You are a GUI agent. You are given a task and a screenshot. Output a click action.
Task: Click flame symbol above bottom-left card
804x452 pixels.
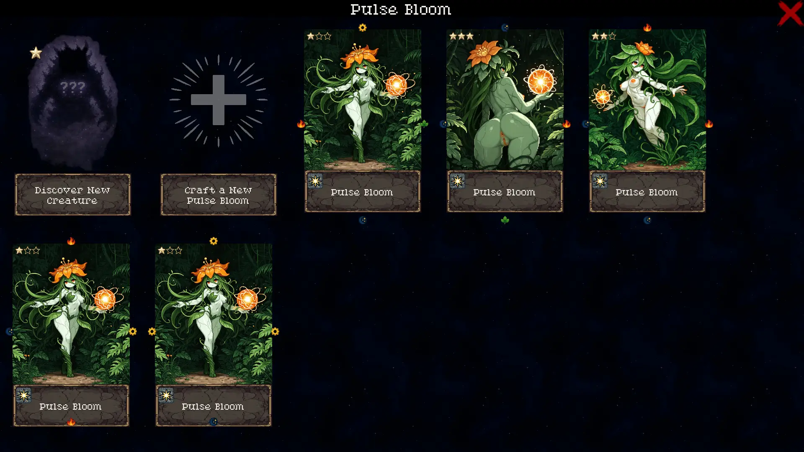click(x=71, y=241)
